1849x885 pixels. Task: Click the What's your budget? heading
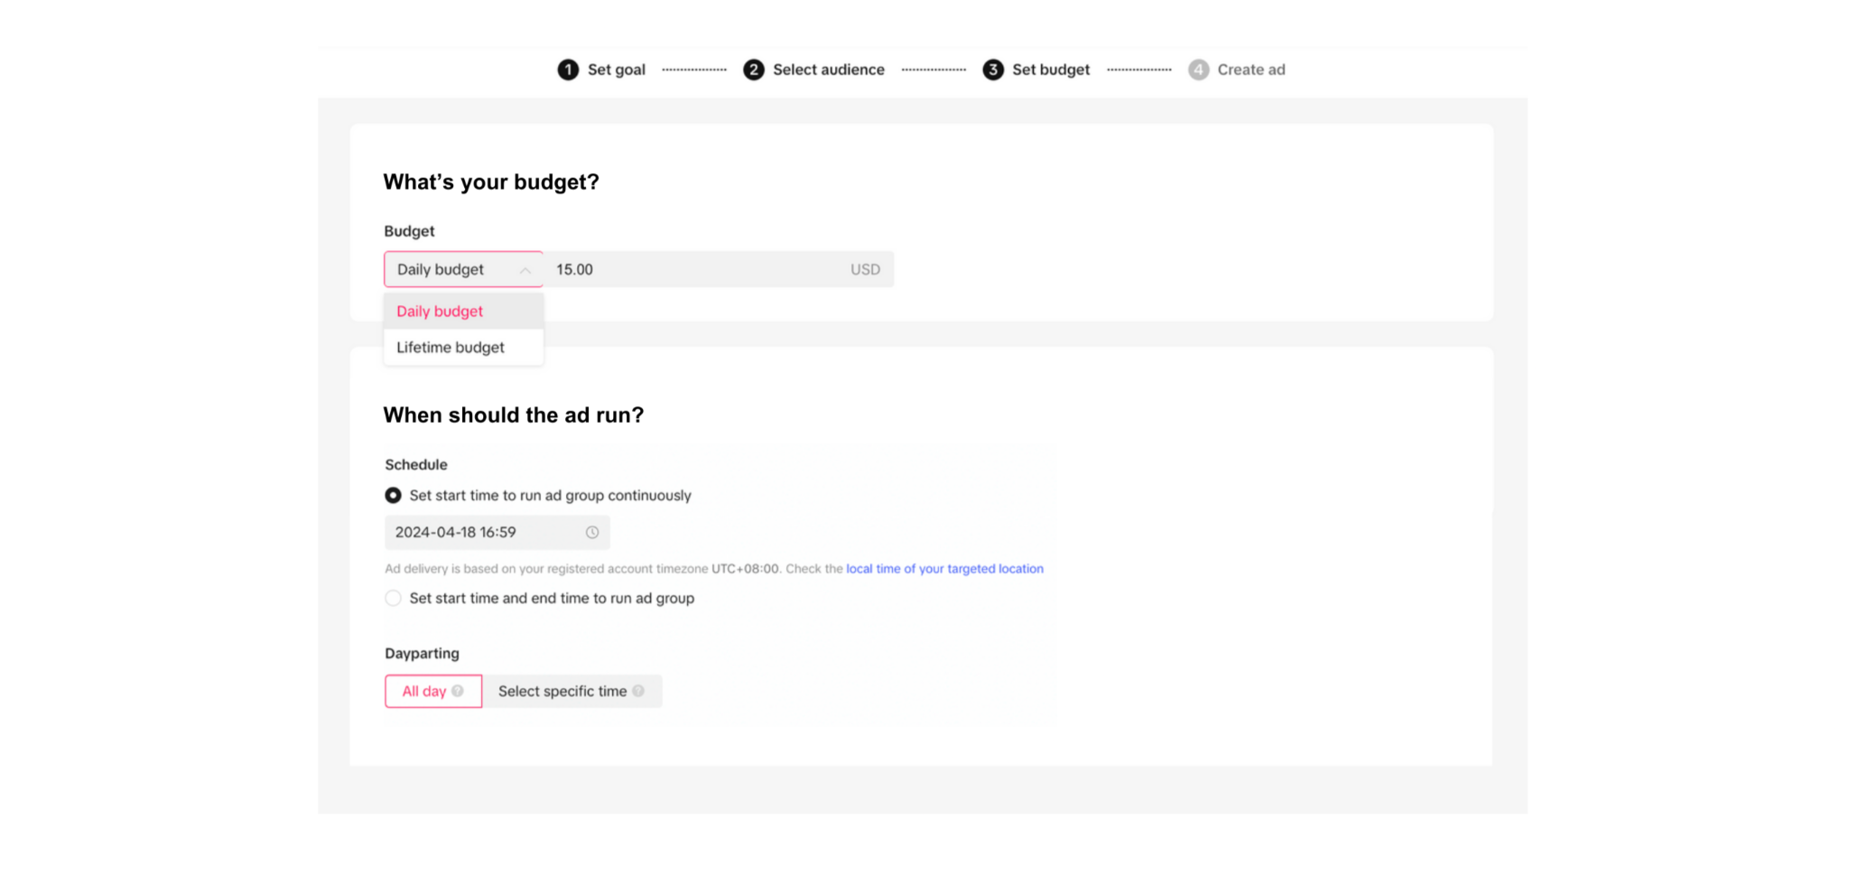point(491,182)
